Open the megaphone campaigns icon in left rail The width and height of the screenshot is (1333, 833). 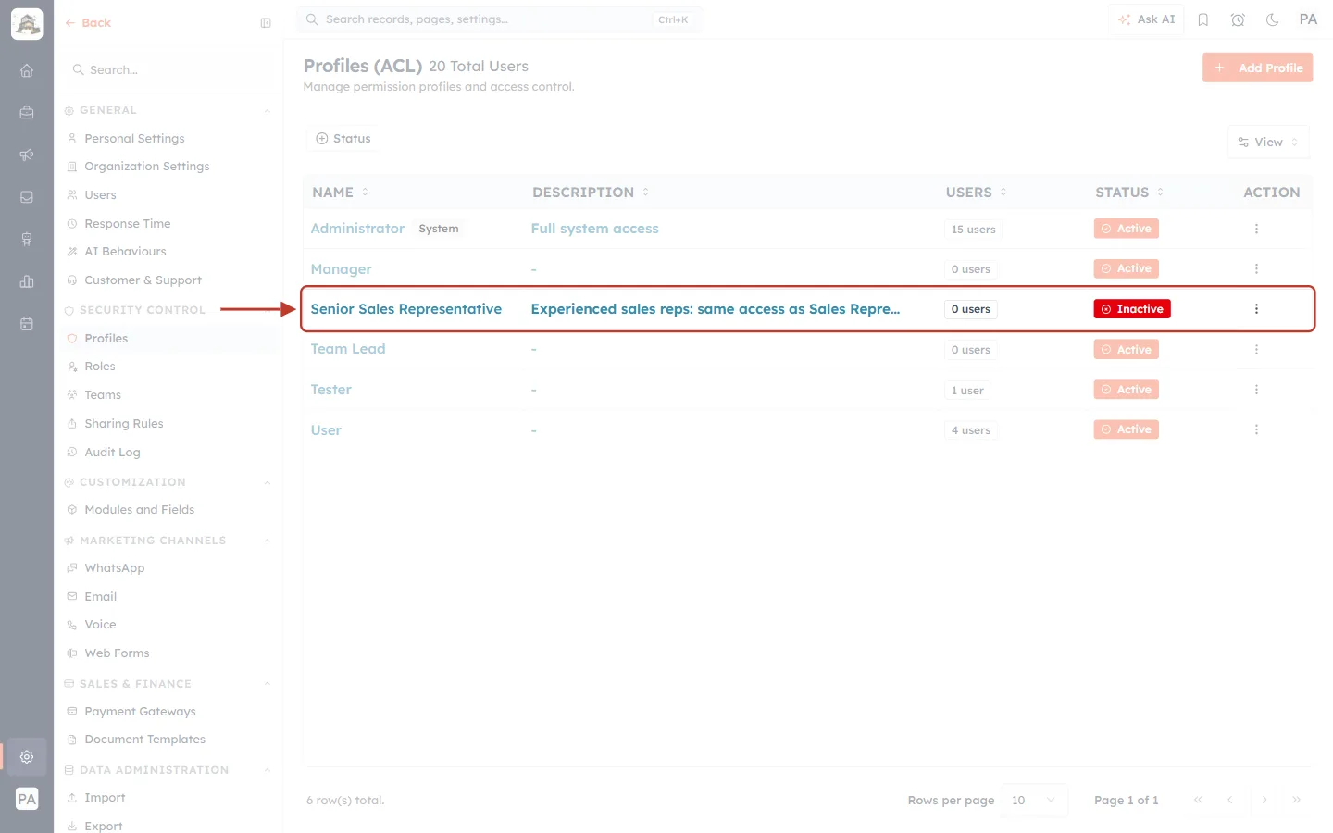click(27, 155)
